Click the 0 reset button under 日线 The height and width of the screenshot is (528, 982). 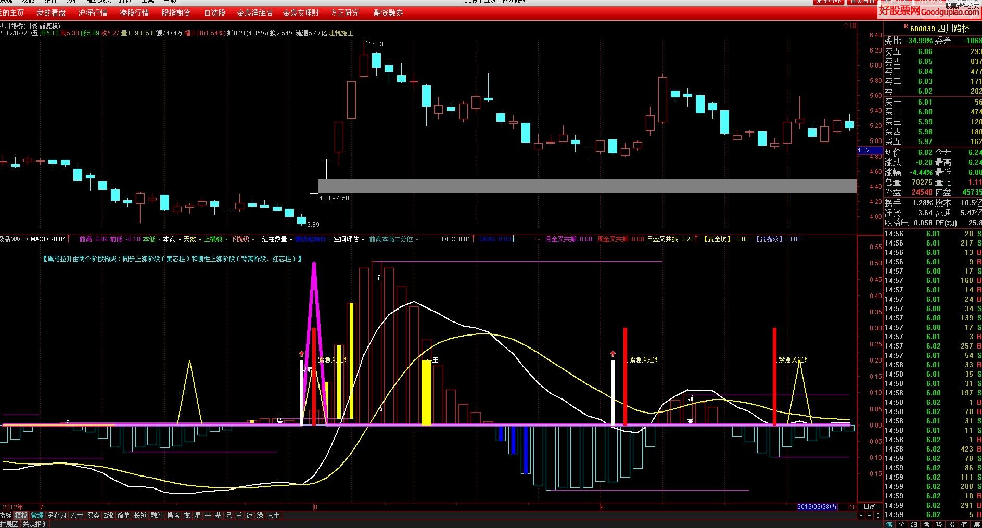pyautogui.click(x=878, y=515)
